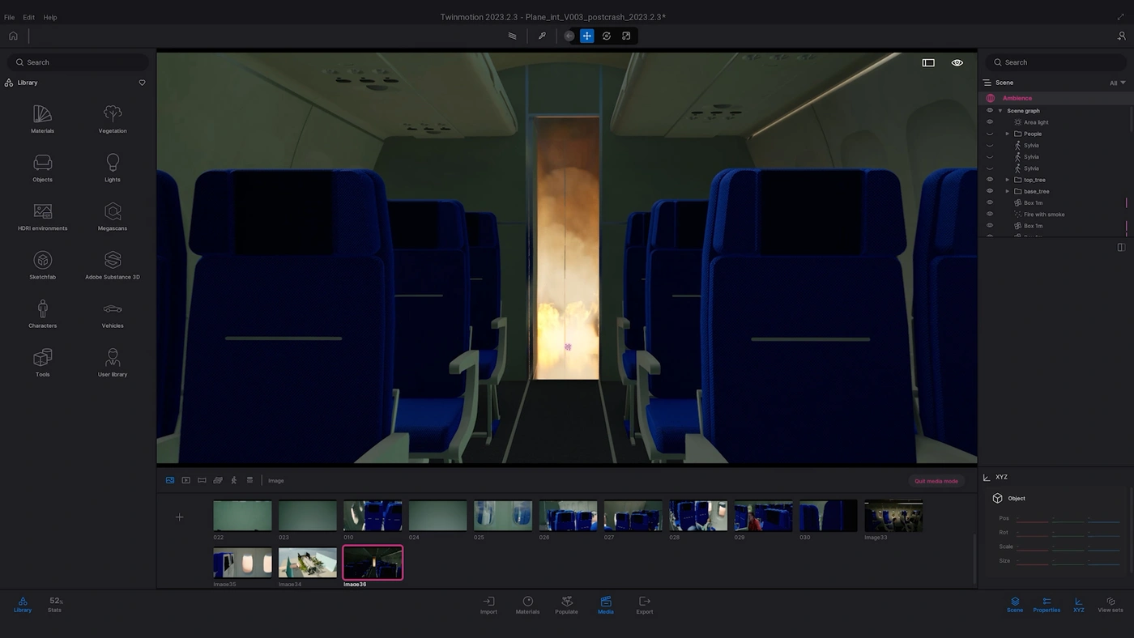Switch to the XYZ tab
Screen dimensions: 1134x638
(x=1078, y=605)
